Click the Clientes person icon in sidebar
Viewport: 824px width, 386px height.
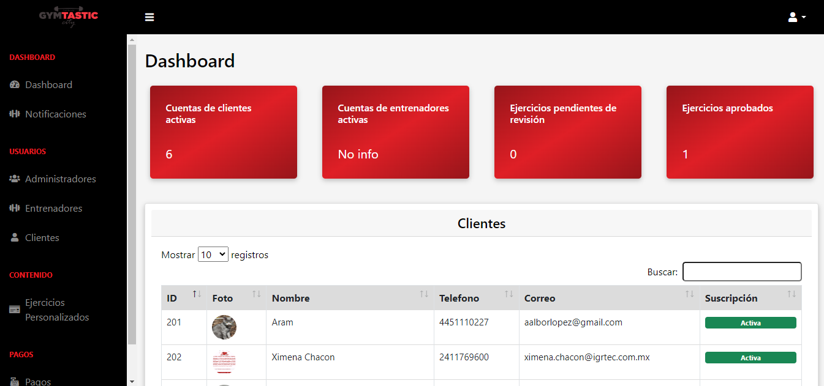pos(15,238)
